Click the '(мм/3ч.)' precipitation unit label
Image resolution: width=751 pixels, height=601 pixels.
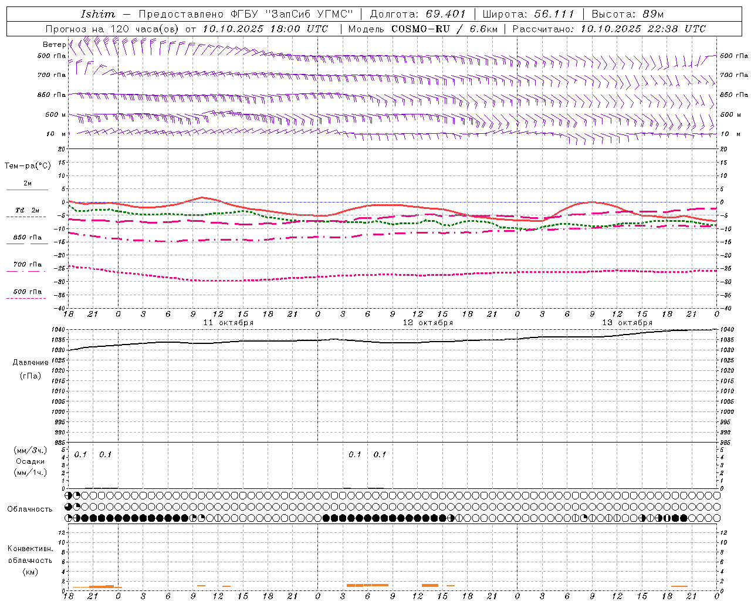coord(29,450)
